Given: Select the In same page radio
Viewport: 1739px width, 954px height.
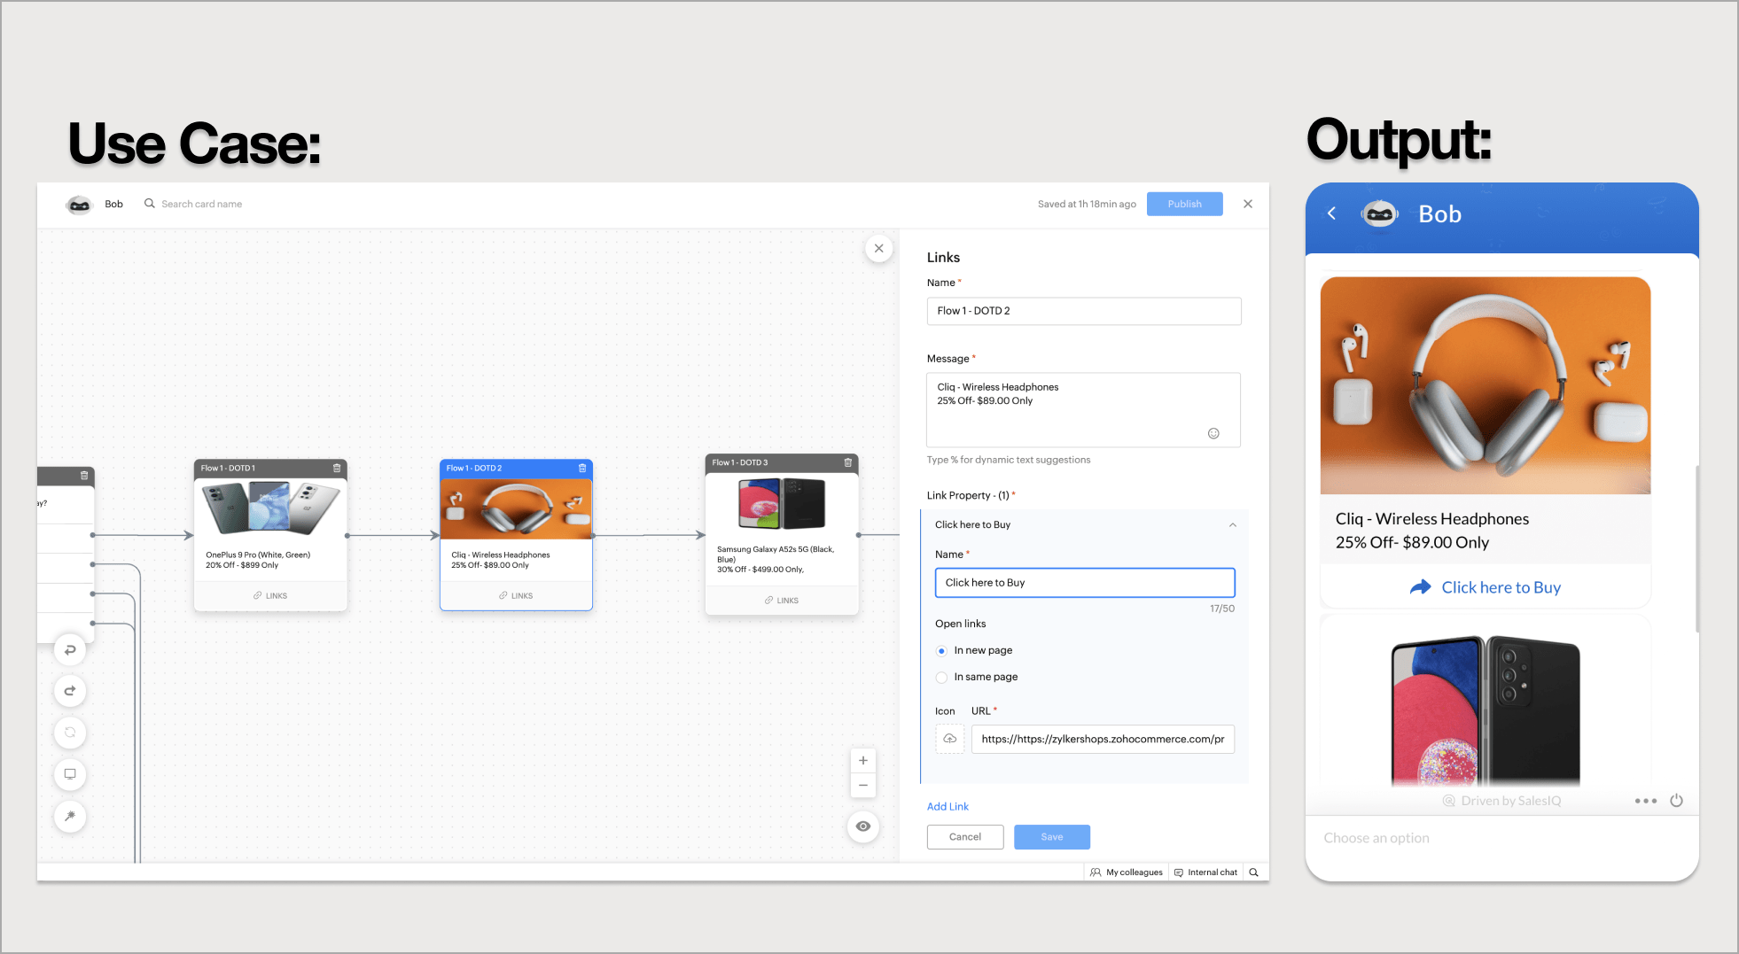Looking at the screenshot, I should [941, 678].
